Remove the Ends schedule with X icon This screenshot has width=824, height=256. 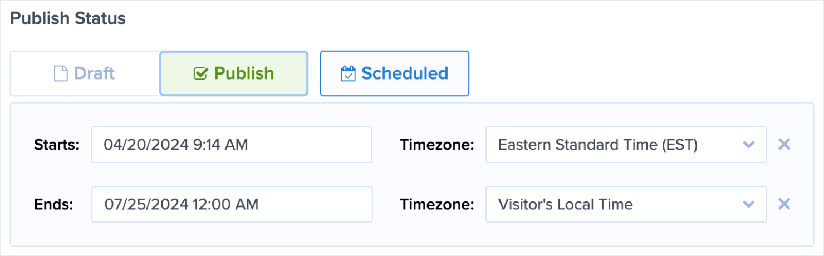click(784, 204)
